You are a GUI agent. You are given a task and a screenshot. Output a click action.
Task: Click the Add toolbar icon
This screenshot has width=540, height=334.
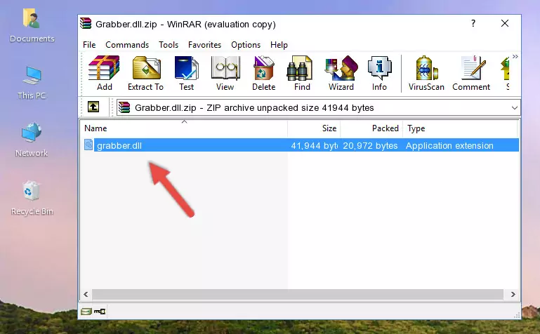tap(104, 73)
